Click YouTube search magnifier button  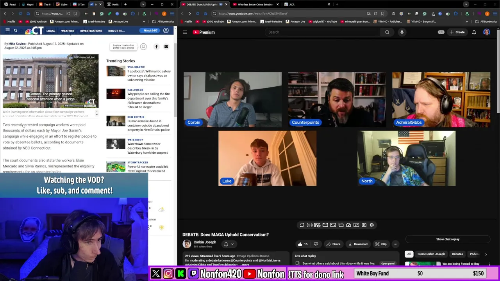tap(387, 32)
